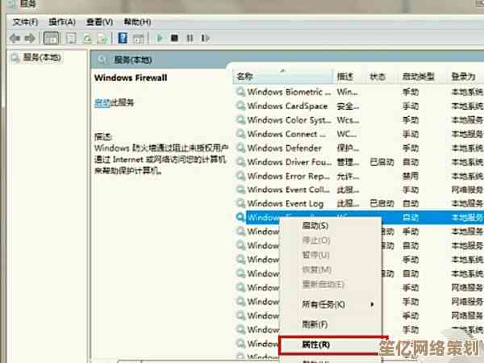Open Help via the blue question mark icon
This screenshot has height=363, width=484.
click(x=123, y=38)
